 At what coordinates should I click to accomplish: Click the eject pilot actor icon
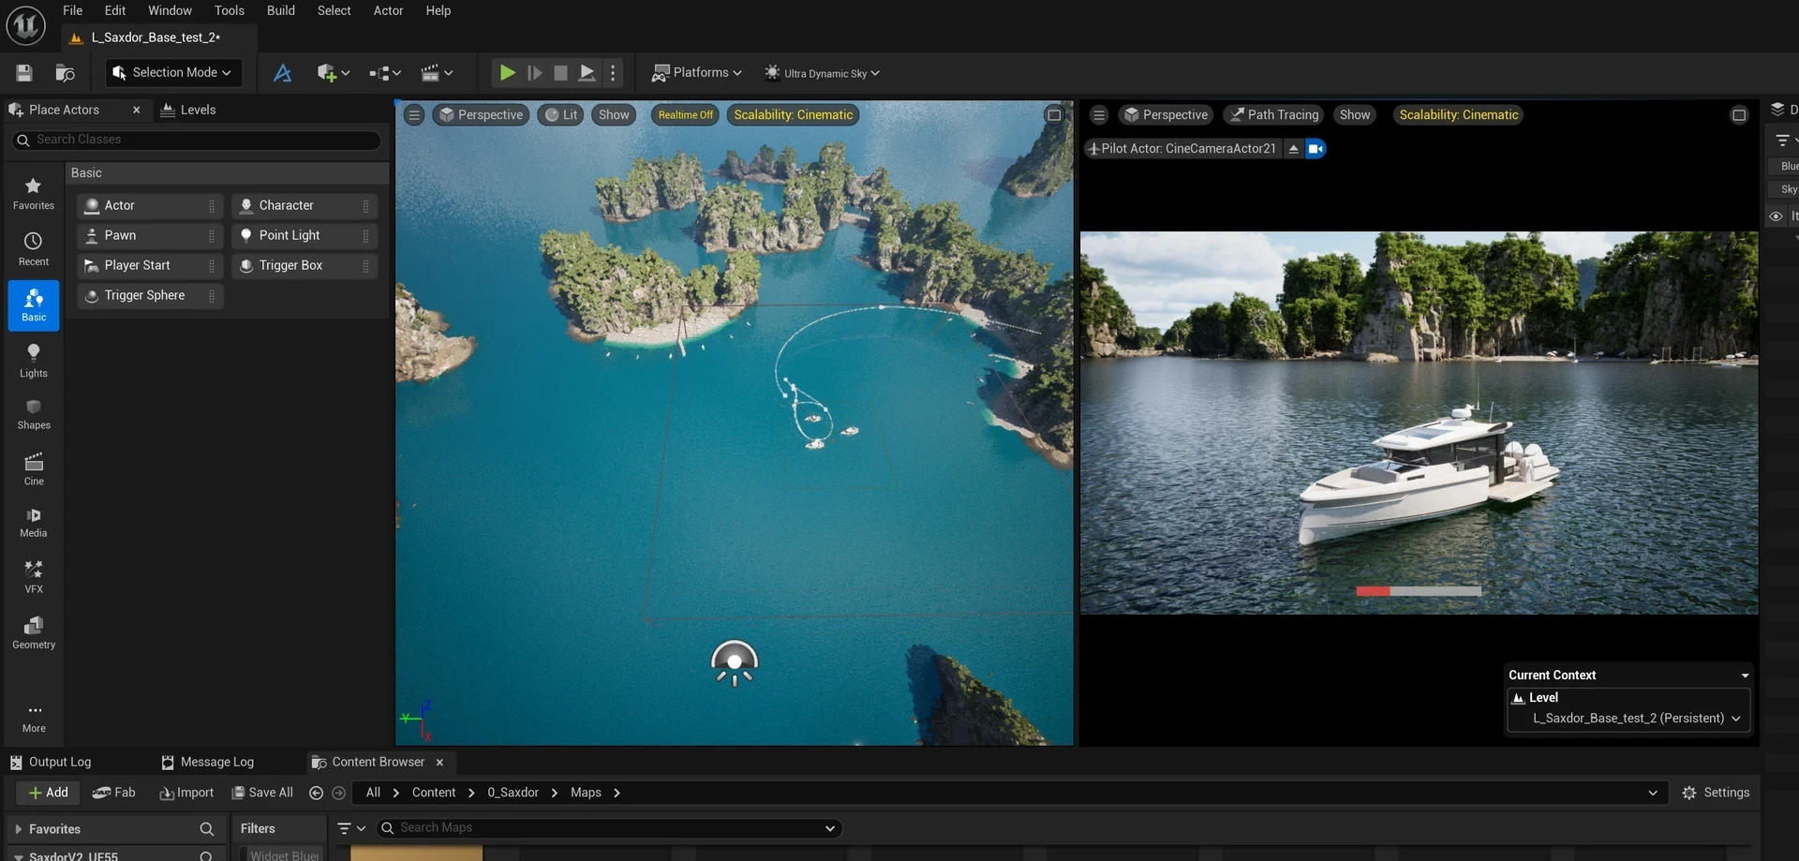[x=1294, y=149]
